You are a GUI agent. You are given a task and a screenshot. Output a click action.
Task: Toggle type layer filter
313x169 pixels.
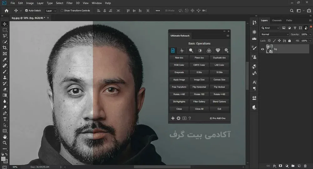point(295,28)
